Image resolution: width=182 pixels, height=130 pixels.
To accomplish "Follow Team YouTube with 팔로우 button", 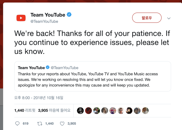I will tap(147, 18).
